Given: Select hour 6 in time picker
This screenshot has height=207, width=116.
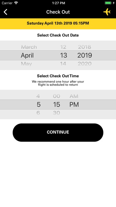Looking at the screenshot, I should click(x=38, y=113).
